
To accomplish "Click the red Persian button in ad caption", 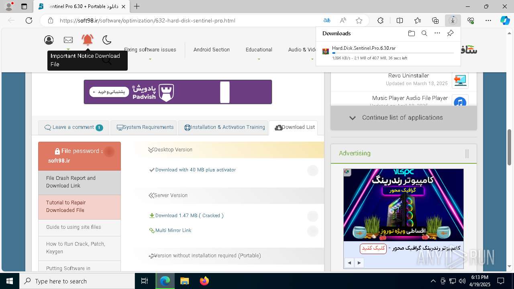I will (x=373, y=248).
